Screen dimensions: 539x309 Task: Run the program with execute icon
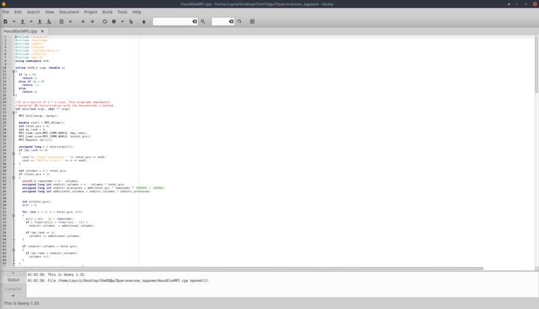[x=131, y=22]
